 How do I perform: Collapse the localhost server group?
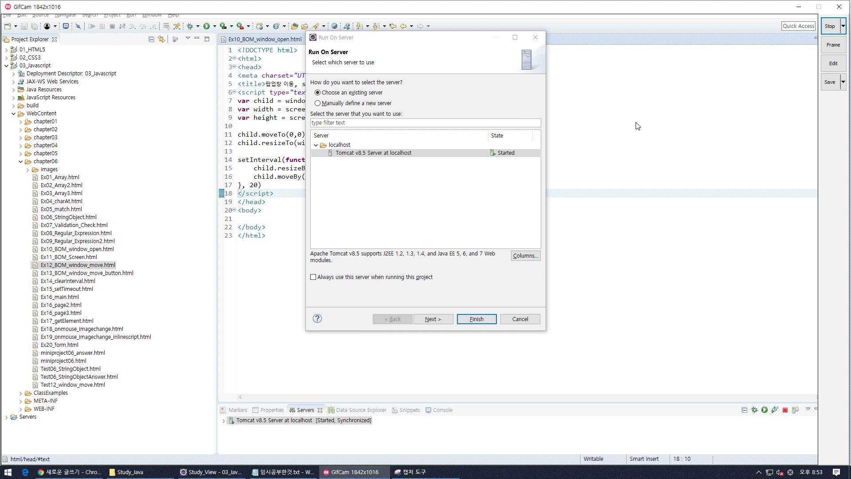(x=316, y=145)
